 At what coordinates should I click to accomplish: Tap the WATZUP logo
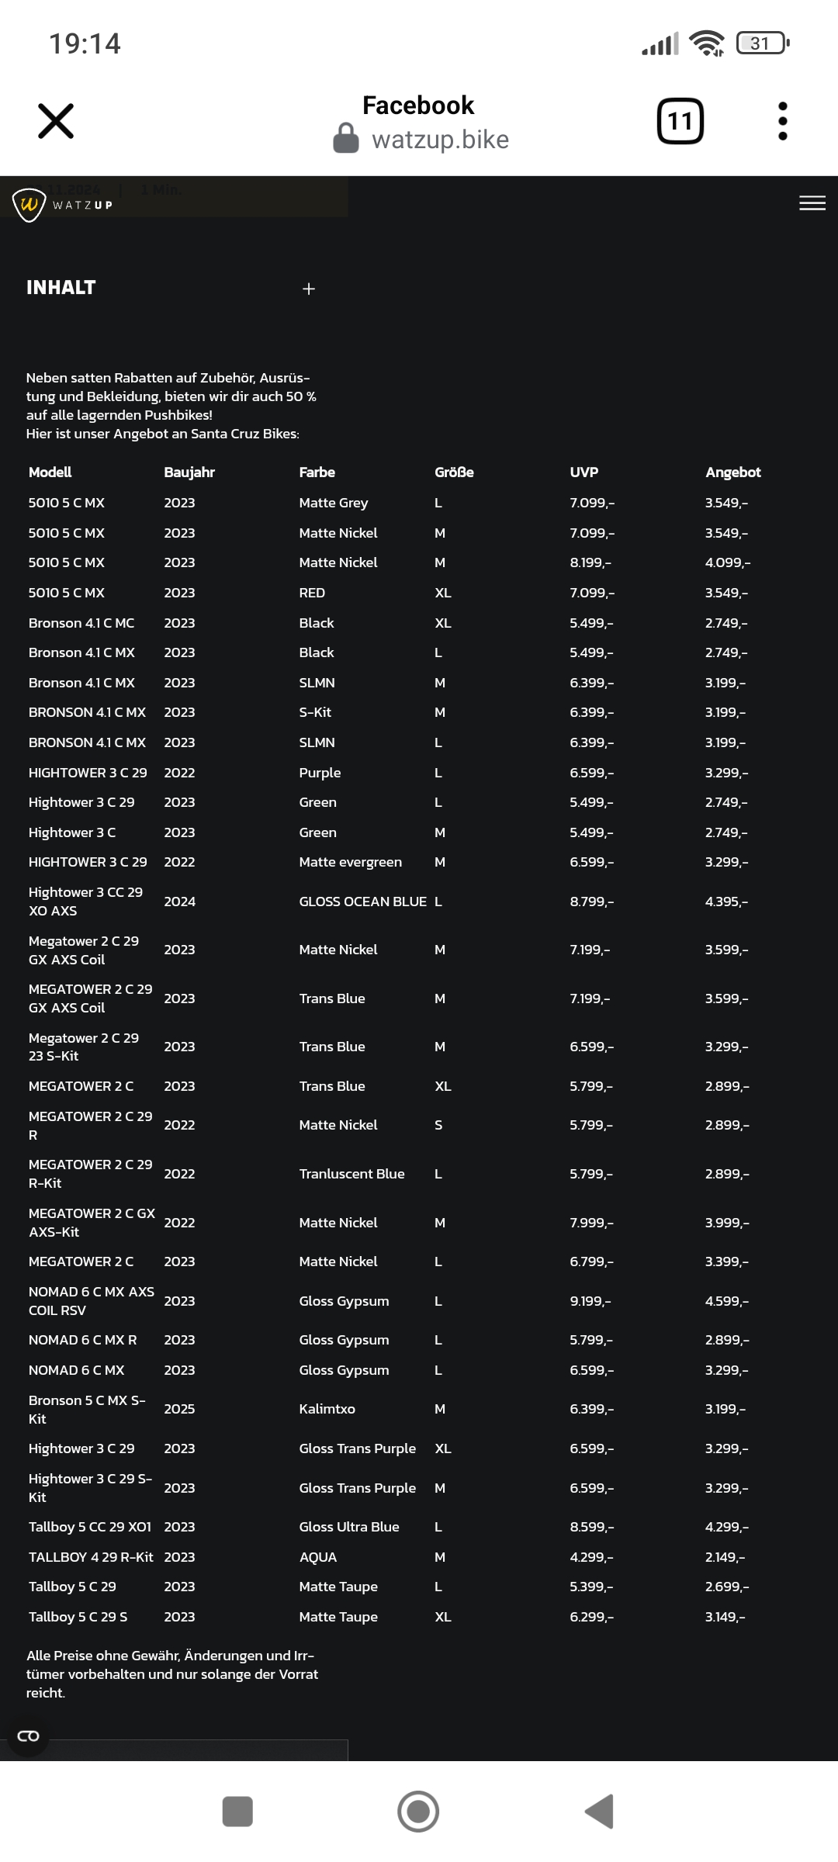point(62,205)
